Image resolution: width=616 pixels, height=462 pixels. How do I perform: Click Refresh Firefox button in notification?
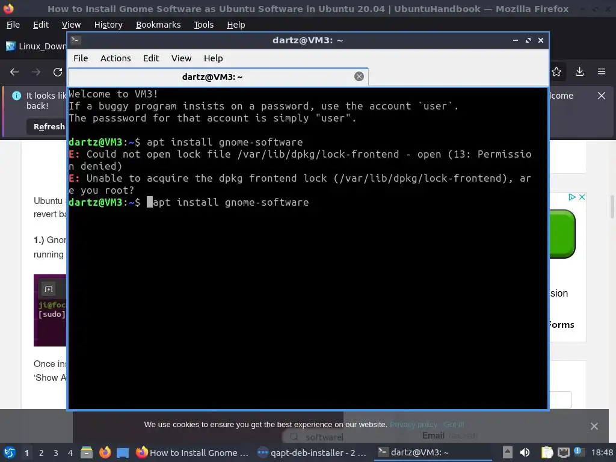tap(47, 127)
